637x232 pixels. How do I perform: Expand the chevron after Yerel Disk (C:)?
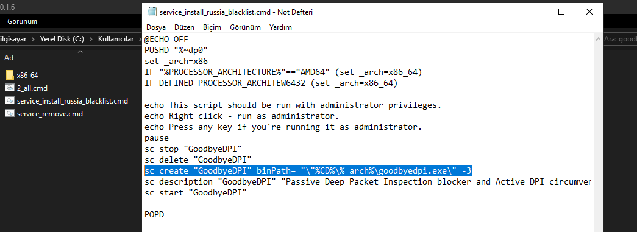(91, 39)
